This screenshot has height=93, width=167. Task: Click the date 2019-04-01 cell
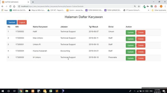tap(94, 51)
